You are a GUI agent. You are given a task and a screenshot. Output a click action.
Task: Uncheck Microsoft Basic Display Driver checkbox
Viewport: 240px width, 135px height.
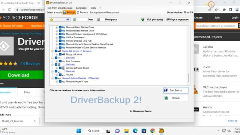60,27
